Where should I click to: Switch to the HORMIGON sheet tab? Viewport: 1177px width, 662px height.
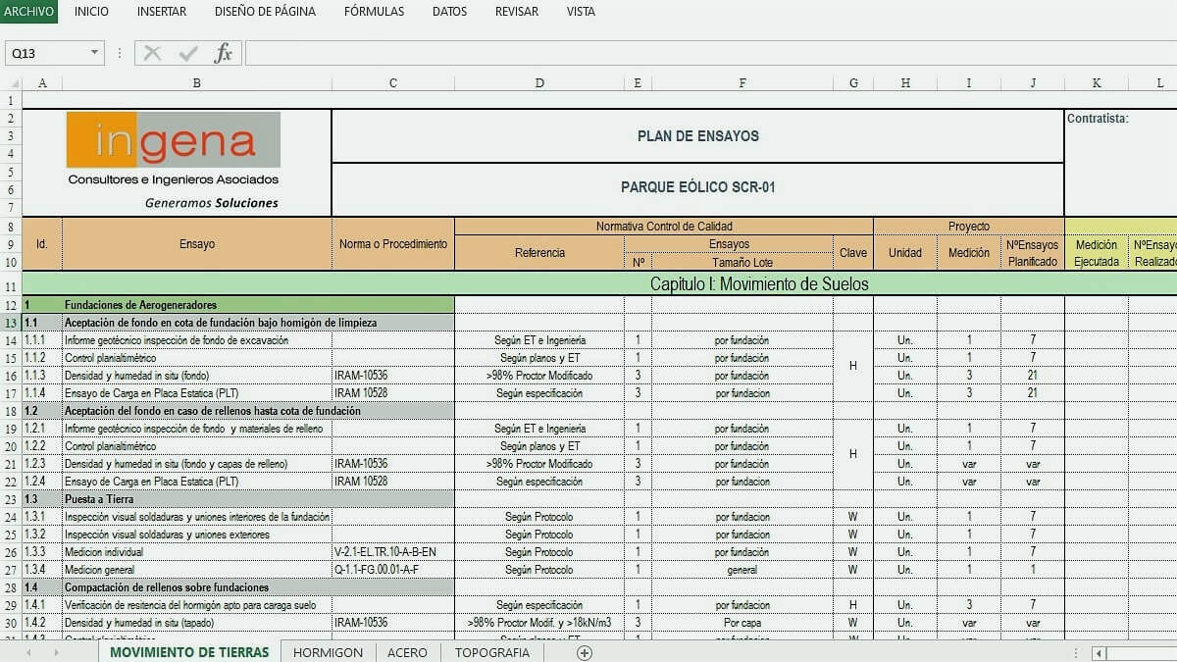point(328,652)
